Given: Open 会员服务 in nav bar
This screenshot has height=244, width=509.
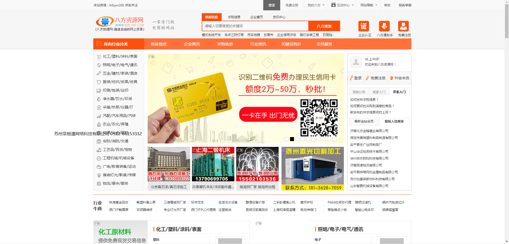Looking at the screenshot, I should [324, 44].
